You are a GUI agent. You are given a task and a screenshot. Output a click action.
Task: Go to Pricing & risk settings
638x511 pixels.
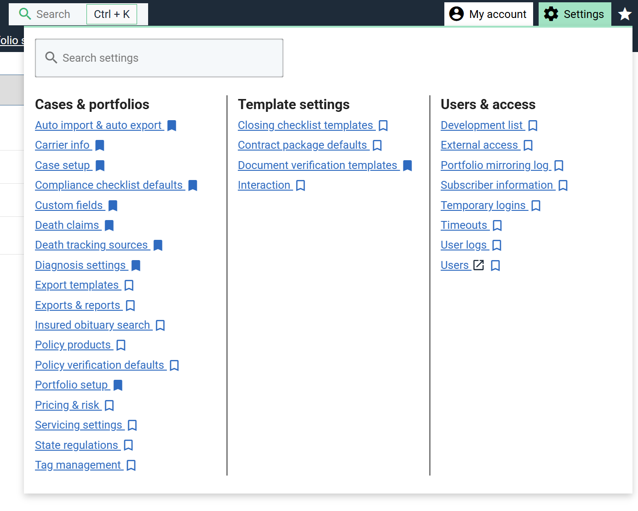point(67,405)
